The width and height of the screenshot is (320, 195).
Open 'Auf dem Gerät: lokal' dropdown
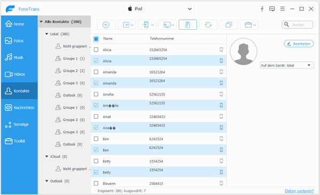[x=286, y=65]
